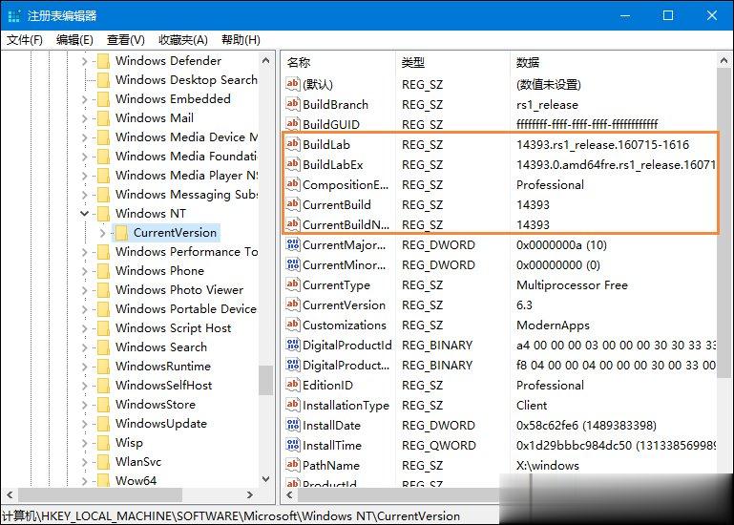This screenshot has height=525, width=734.
Task: Click the string icon next to BuildLabEx
Action: coord(293,164)
